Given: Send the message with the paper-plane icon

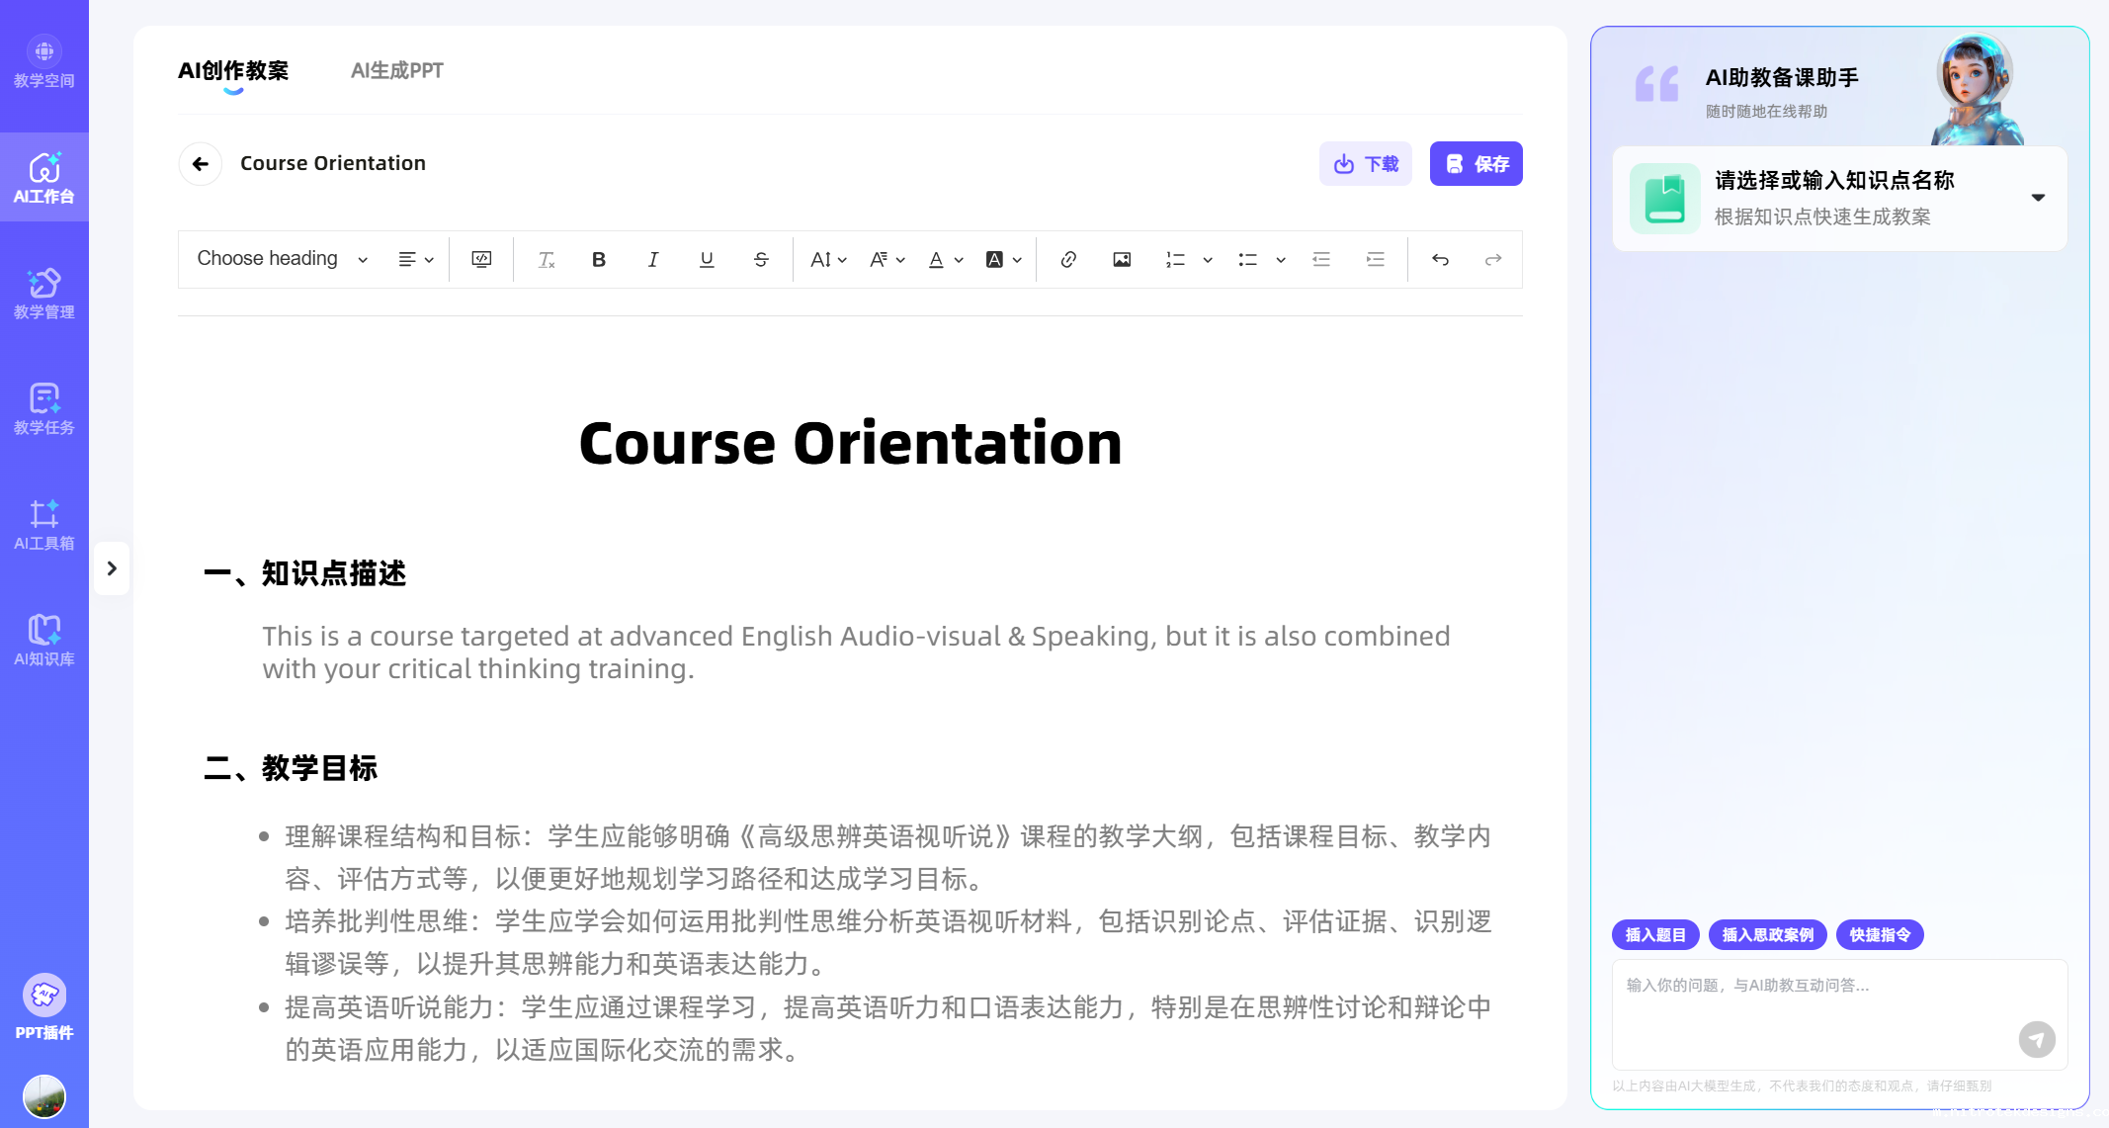Looking at the screenshot, I should click(2036, 1039).
